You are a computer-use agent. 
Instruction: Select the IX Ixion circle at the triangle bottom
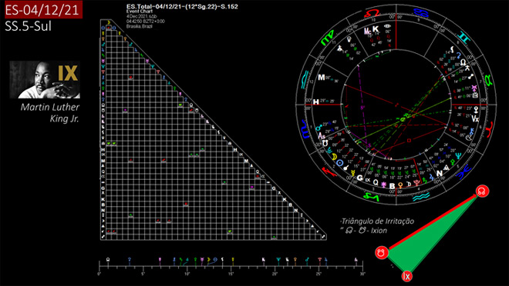[406, 276]
